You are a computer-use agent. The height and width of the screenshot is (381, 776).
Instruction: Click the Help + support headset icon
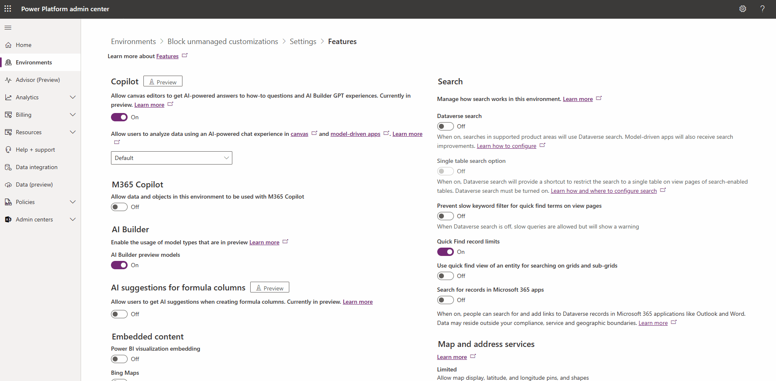(x=8, y=150)
